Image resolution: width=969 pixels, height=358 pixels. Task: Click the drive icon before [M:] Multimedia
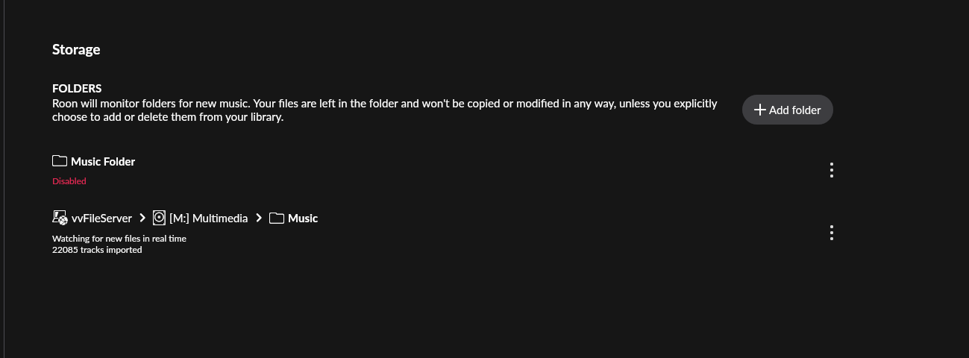[159, 218]
